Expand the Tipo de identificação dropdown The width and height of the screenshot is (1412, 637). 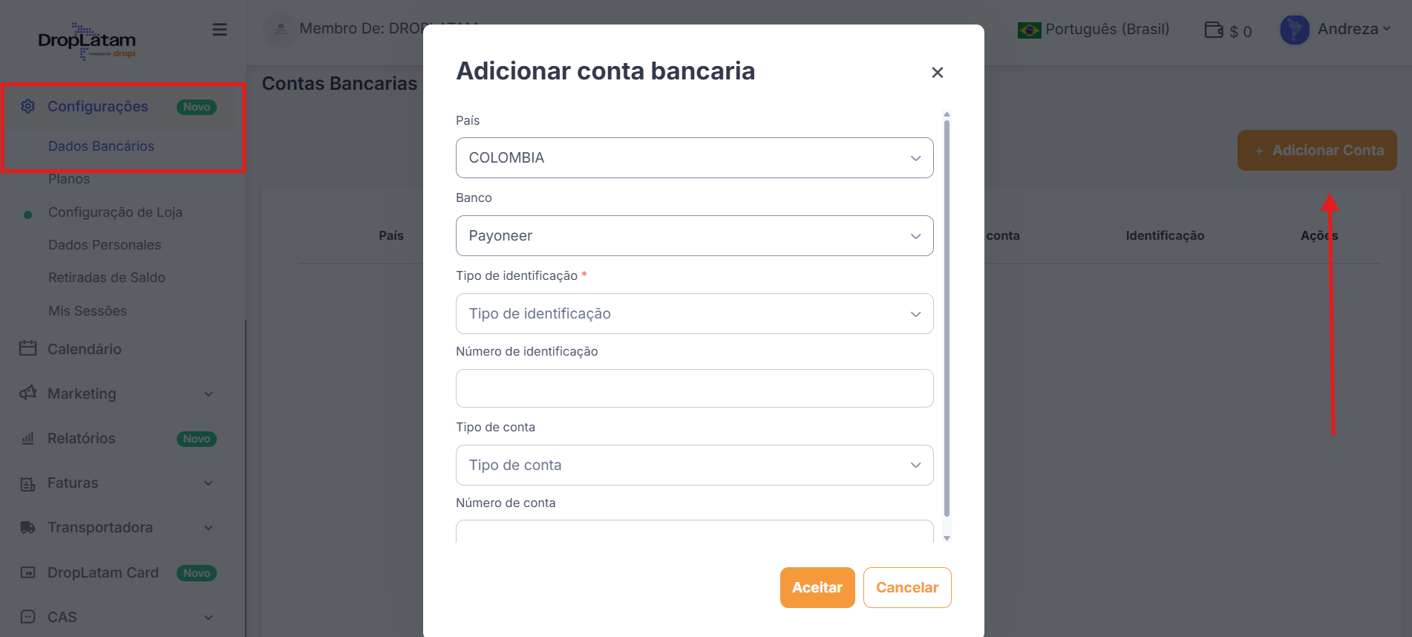[694, 313]
